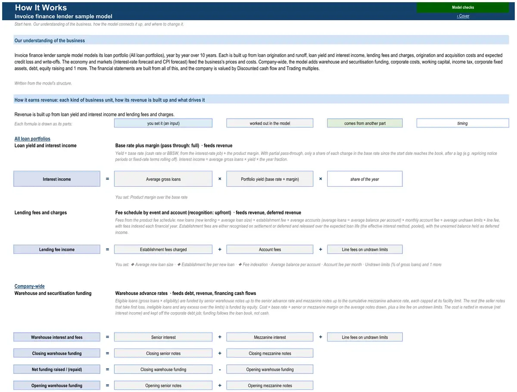The image size is (517, 392).
Task: Click 'You set: Product margin over the base rate'
Action: pyautogui.click(x=151, y=197)
